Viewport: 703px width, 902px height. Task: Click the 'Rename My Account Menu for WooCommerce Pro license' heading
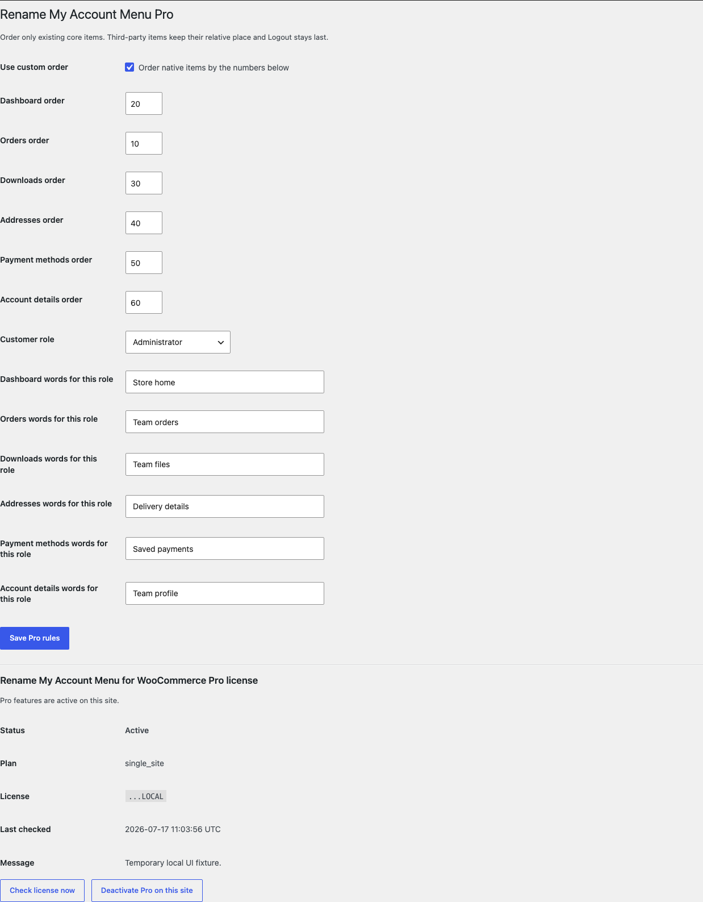click(129, 680)
